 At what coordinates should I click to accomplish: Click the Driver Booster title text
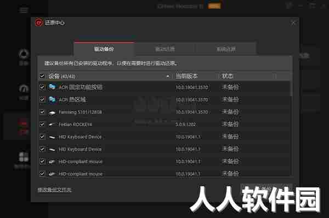(x=180, y=6)
